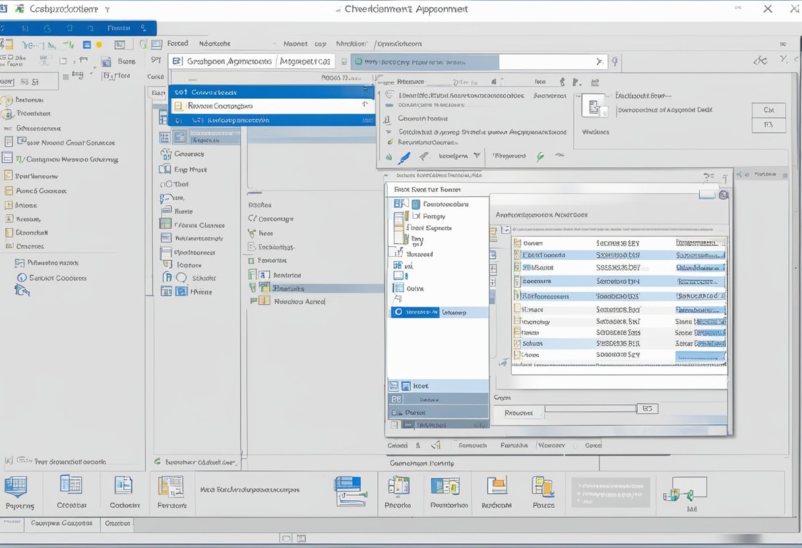The width and height of the screenshot is (802, 548).
Task: Click the blue table icon above Payerng
Action: coord(15,487)
